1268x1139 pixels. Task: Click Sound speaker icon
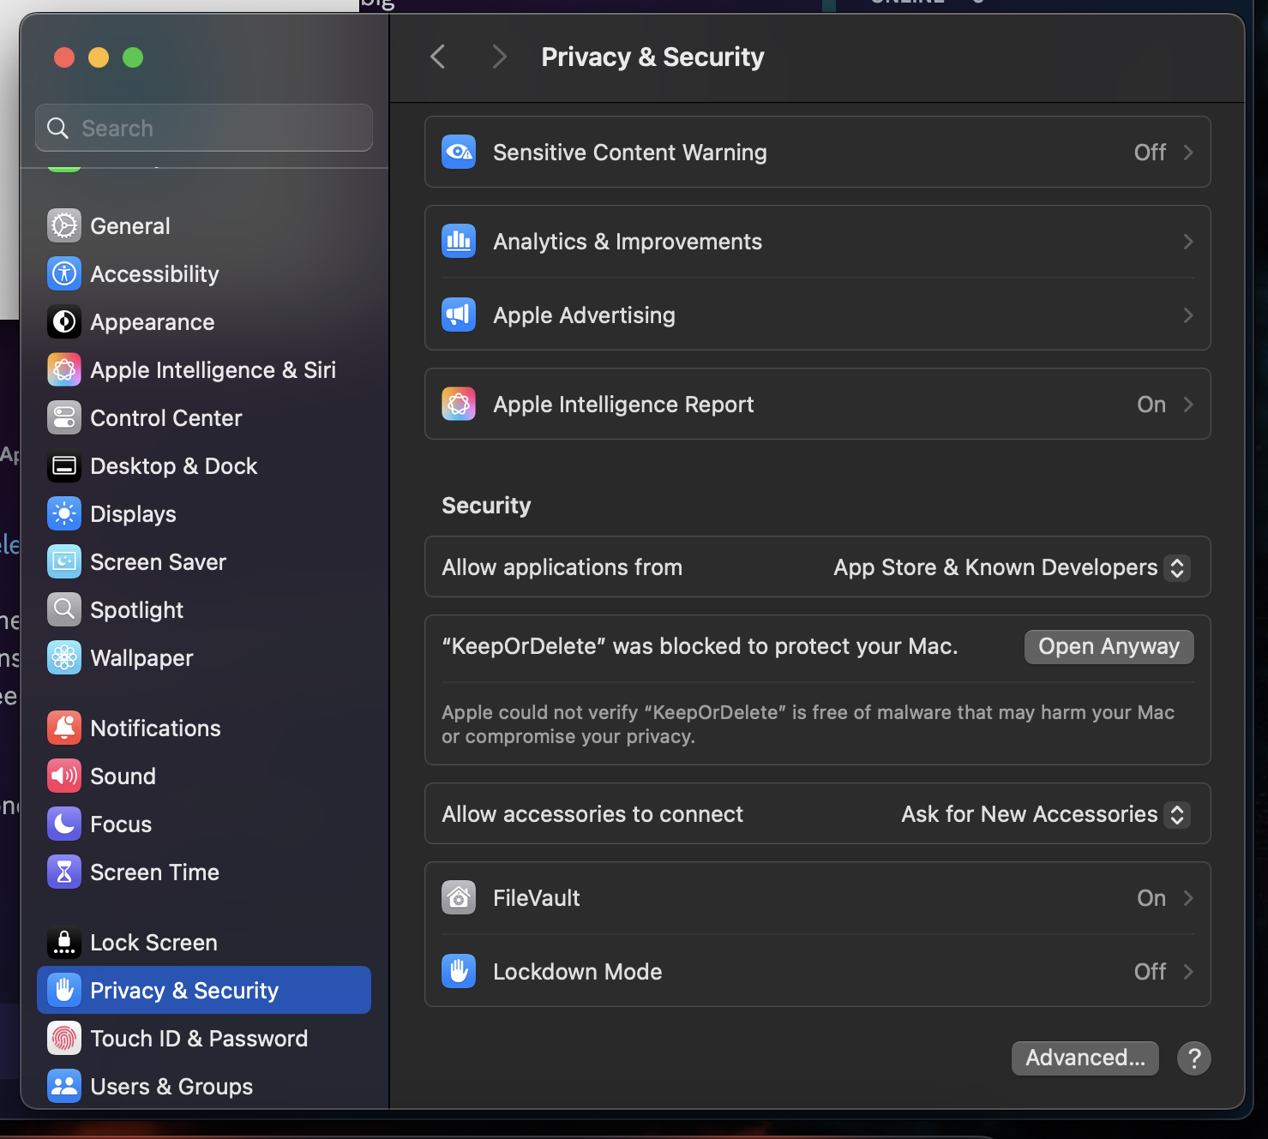(64, 776)
